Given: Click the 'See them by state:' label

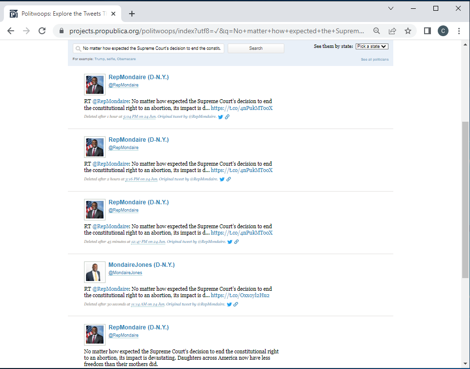Looking at the screenshot, I should (333, 46).
